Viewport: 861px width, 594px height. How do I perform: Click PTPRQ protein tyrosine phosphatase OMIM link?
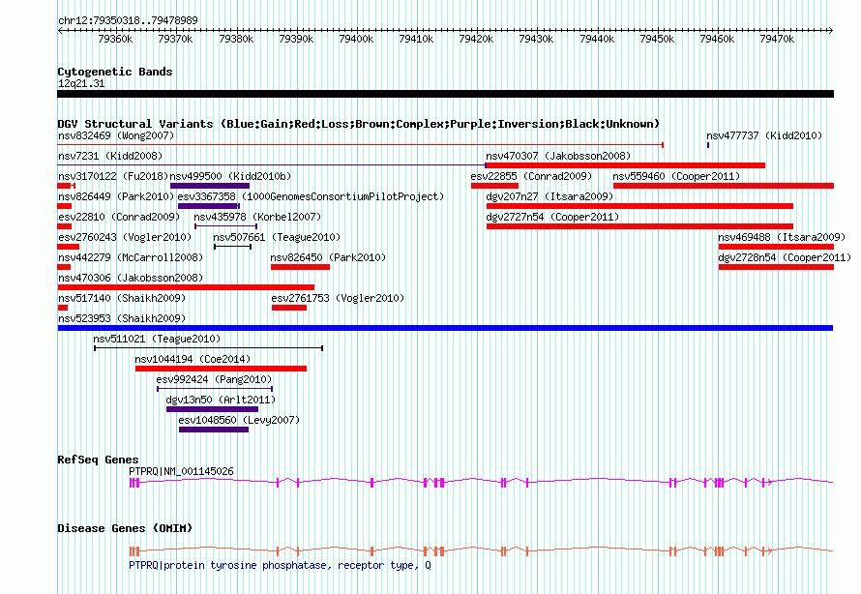[x=280, y=565]
